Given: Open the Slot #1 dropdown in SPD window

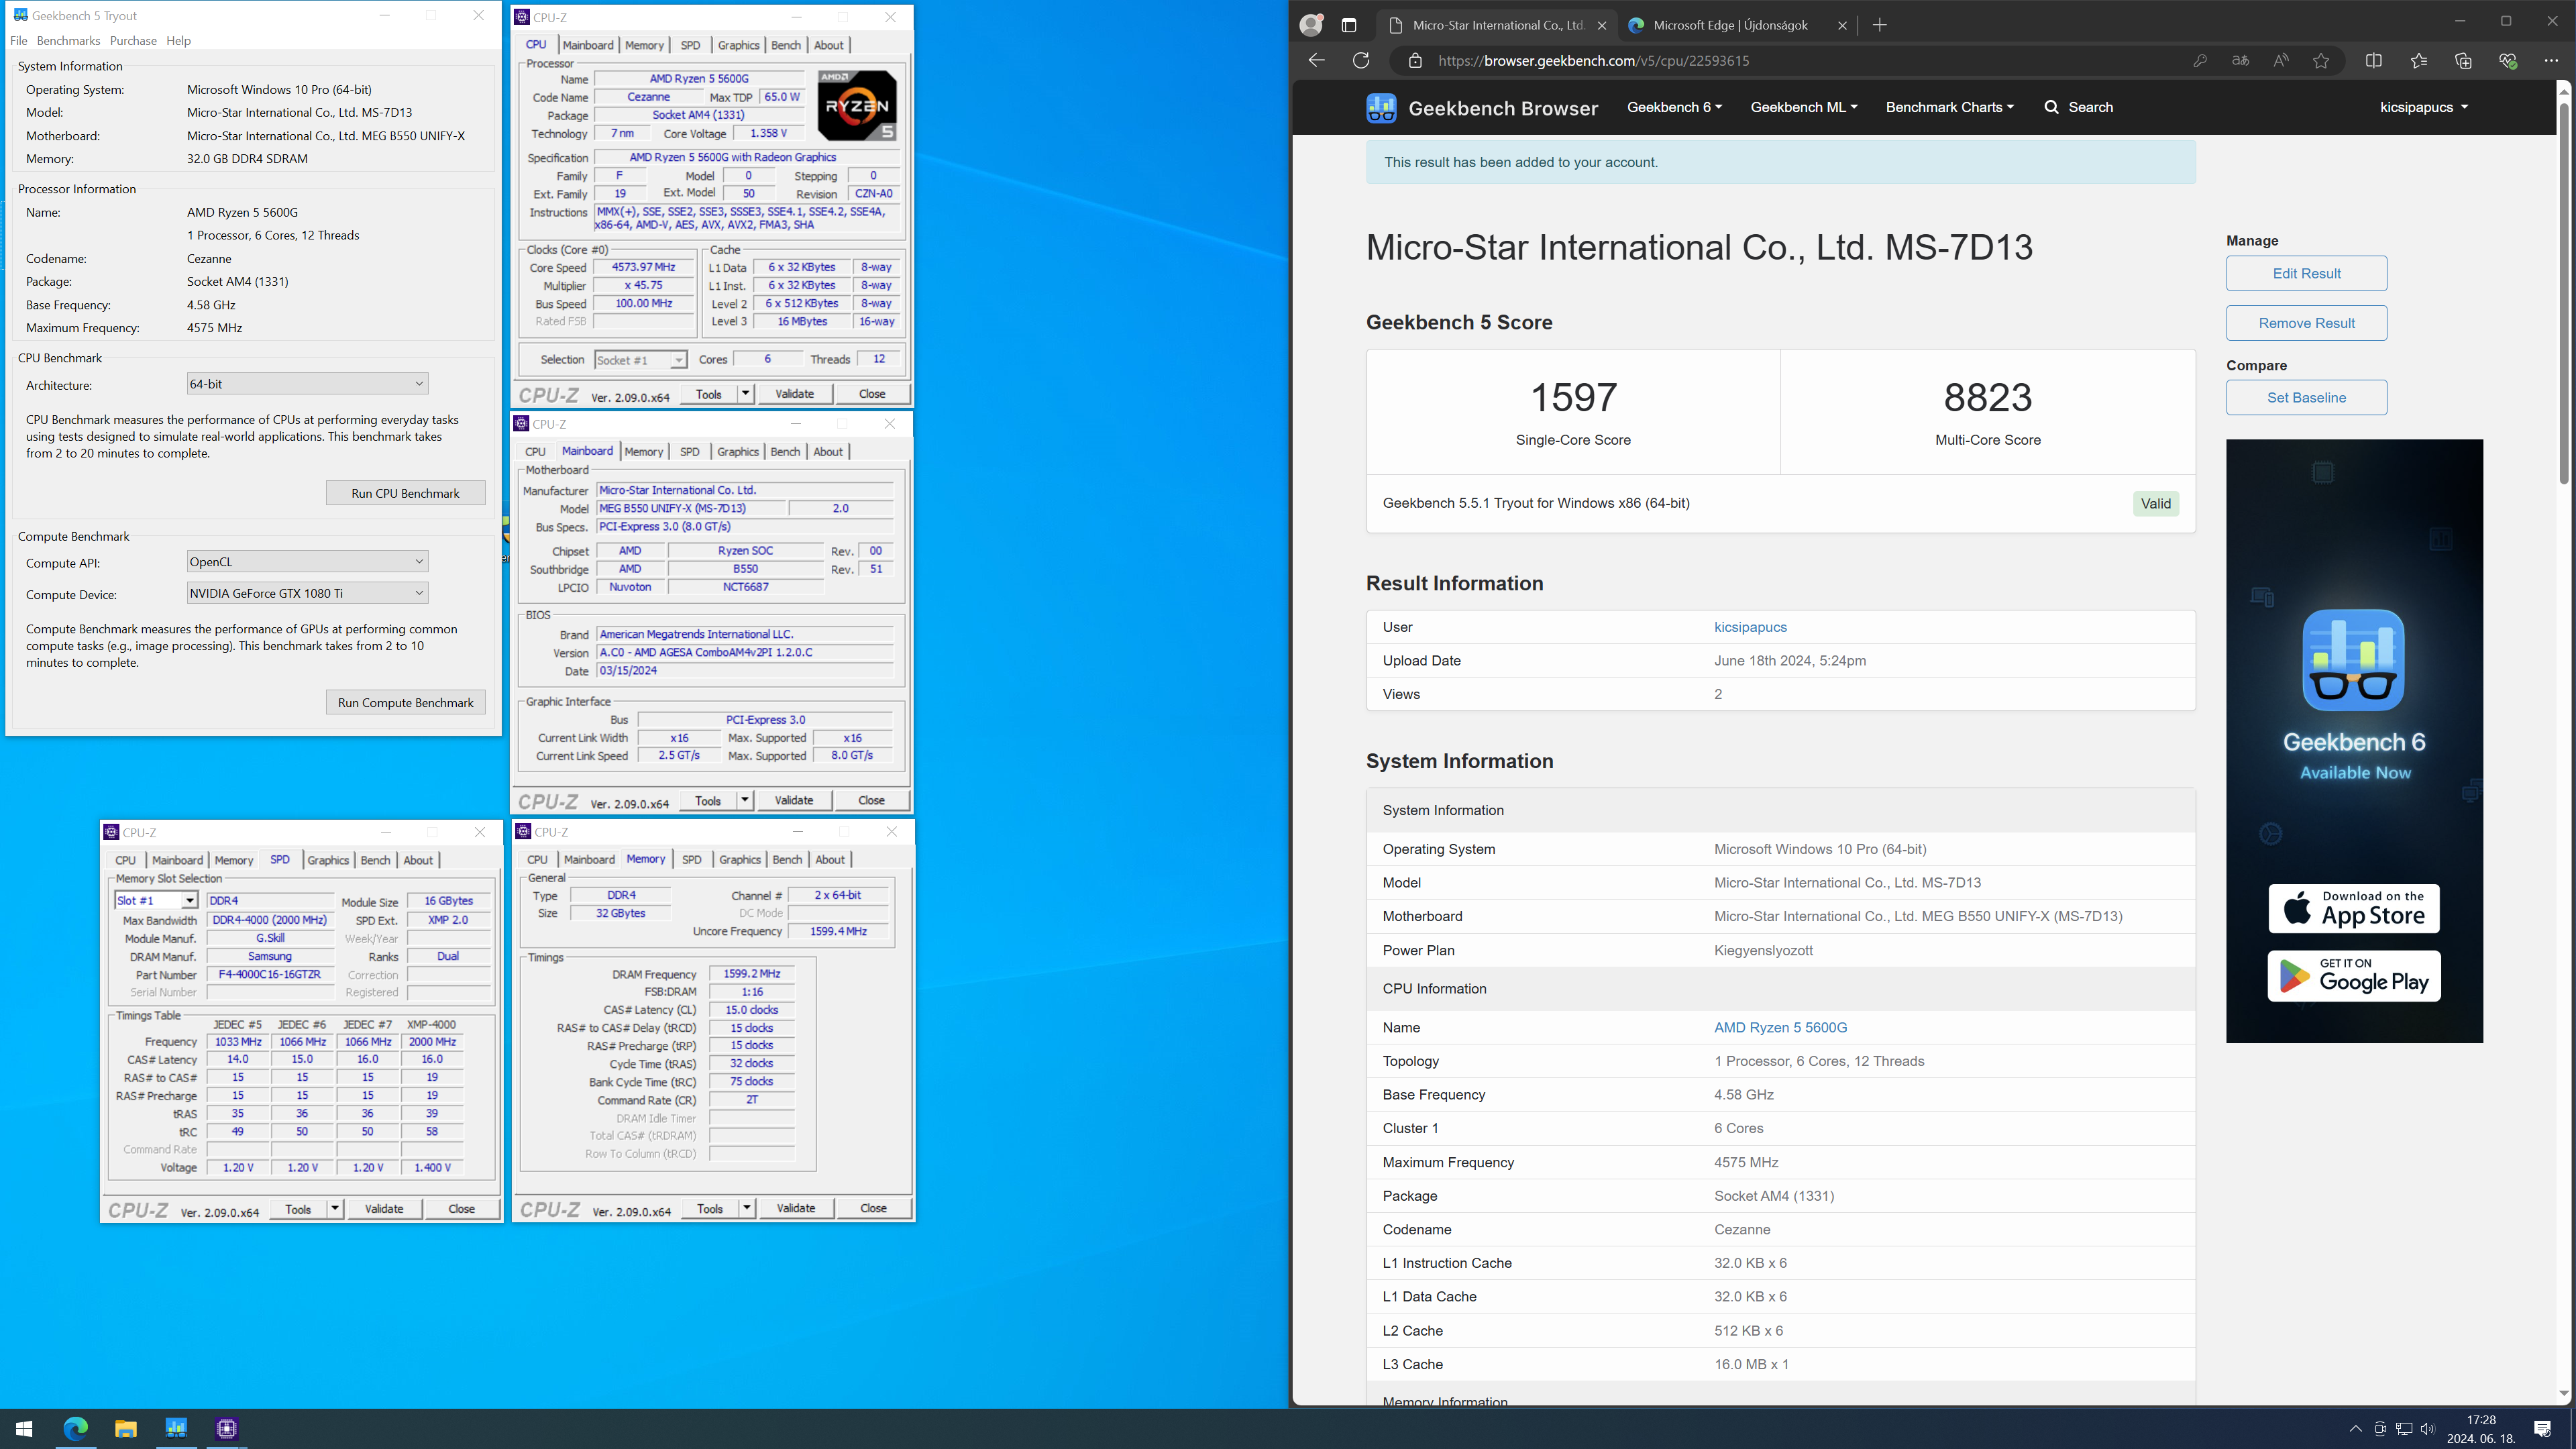Looking at the screenshot, I should pos(156,901).
